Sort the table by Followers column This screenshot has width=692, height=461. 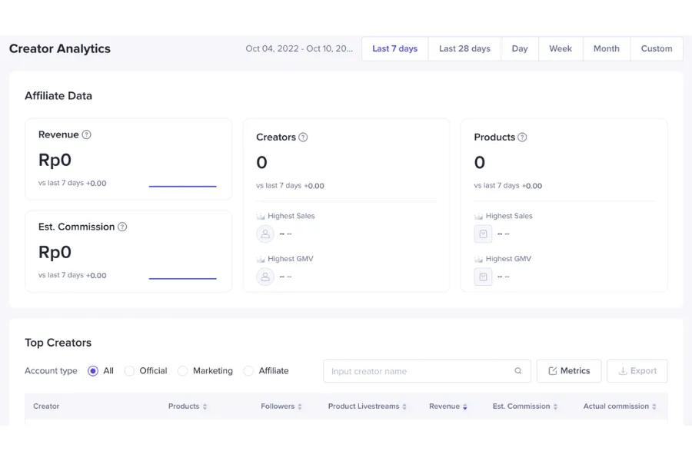(300, 406)
